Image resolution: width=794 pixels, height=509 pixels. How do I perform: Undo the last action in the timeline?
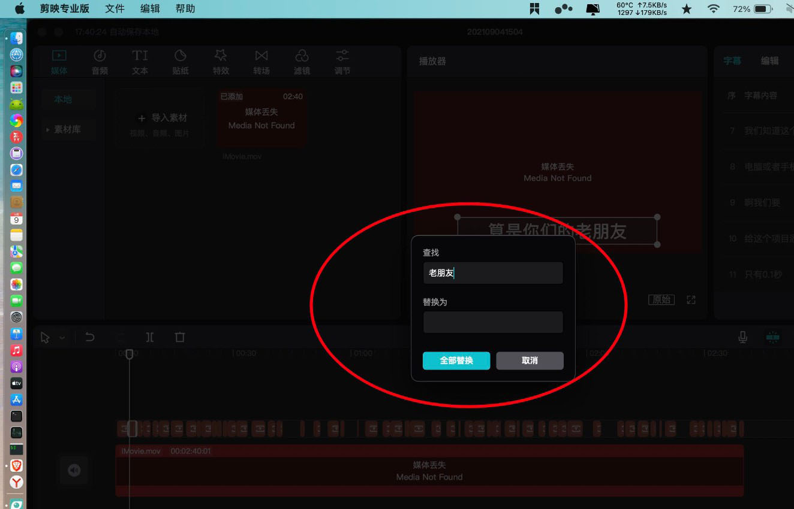click(x=90, y=337)
